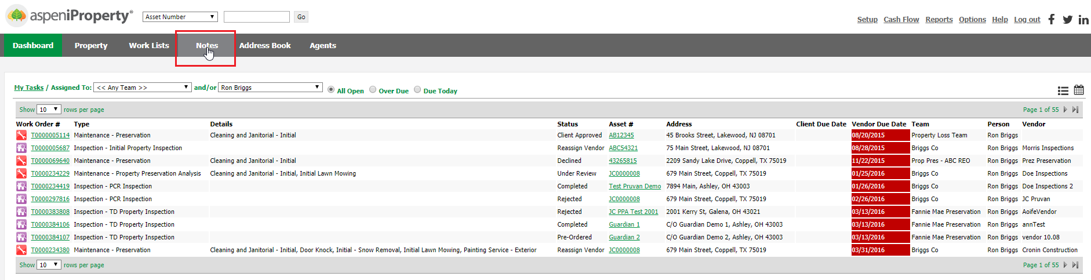This screenshot has height=280, width=1091.
Task: Open work order T0000234380
Action: (x=50, y=250)
